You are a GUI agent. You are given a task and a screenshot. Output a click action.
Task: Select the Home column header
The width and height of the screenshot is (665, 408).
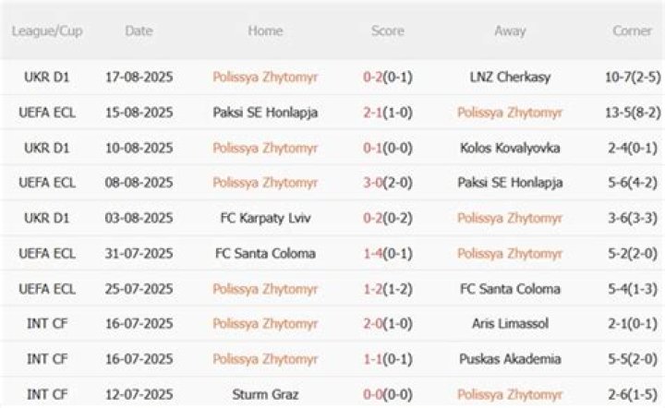pyautogui.click(x=265, y=31)
